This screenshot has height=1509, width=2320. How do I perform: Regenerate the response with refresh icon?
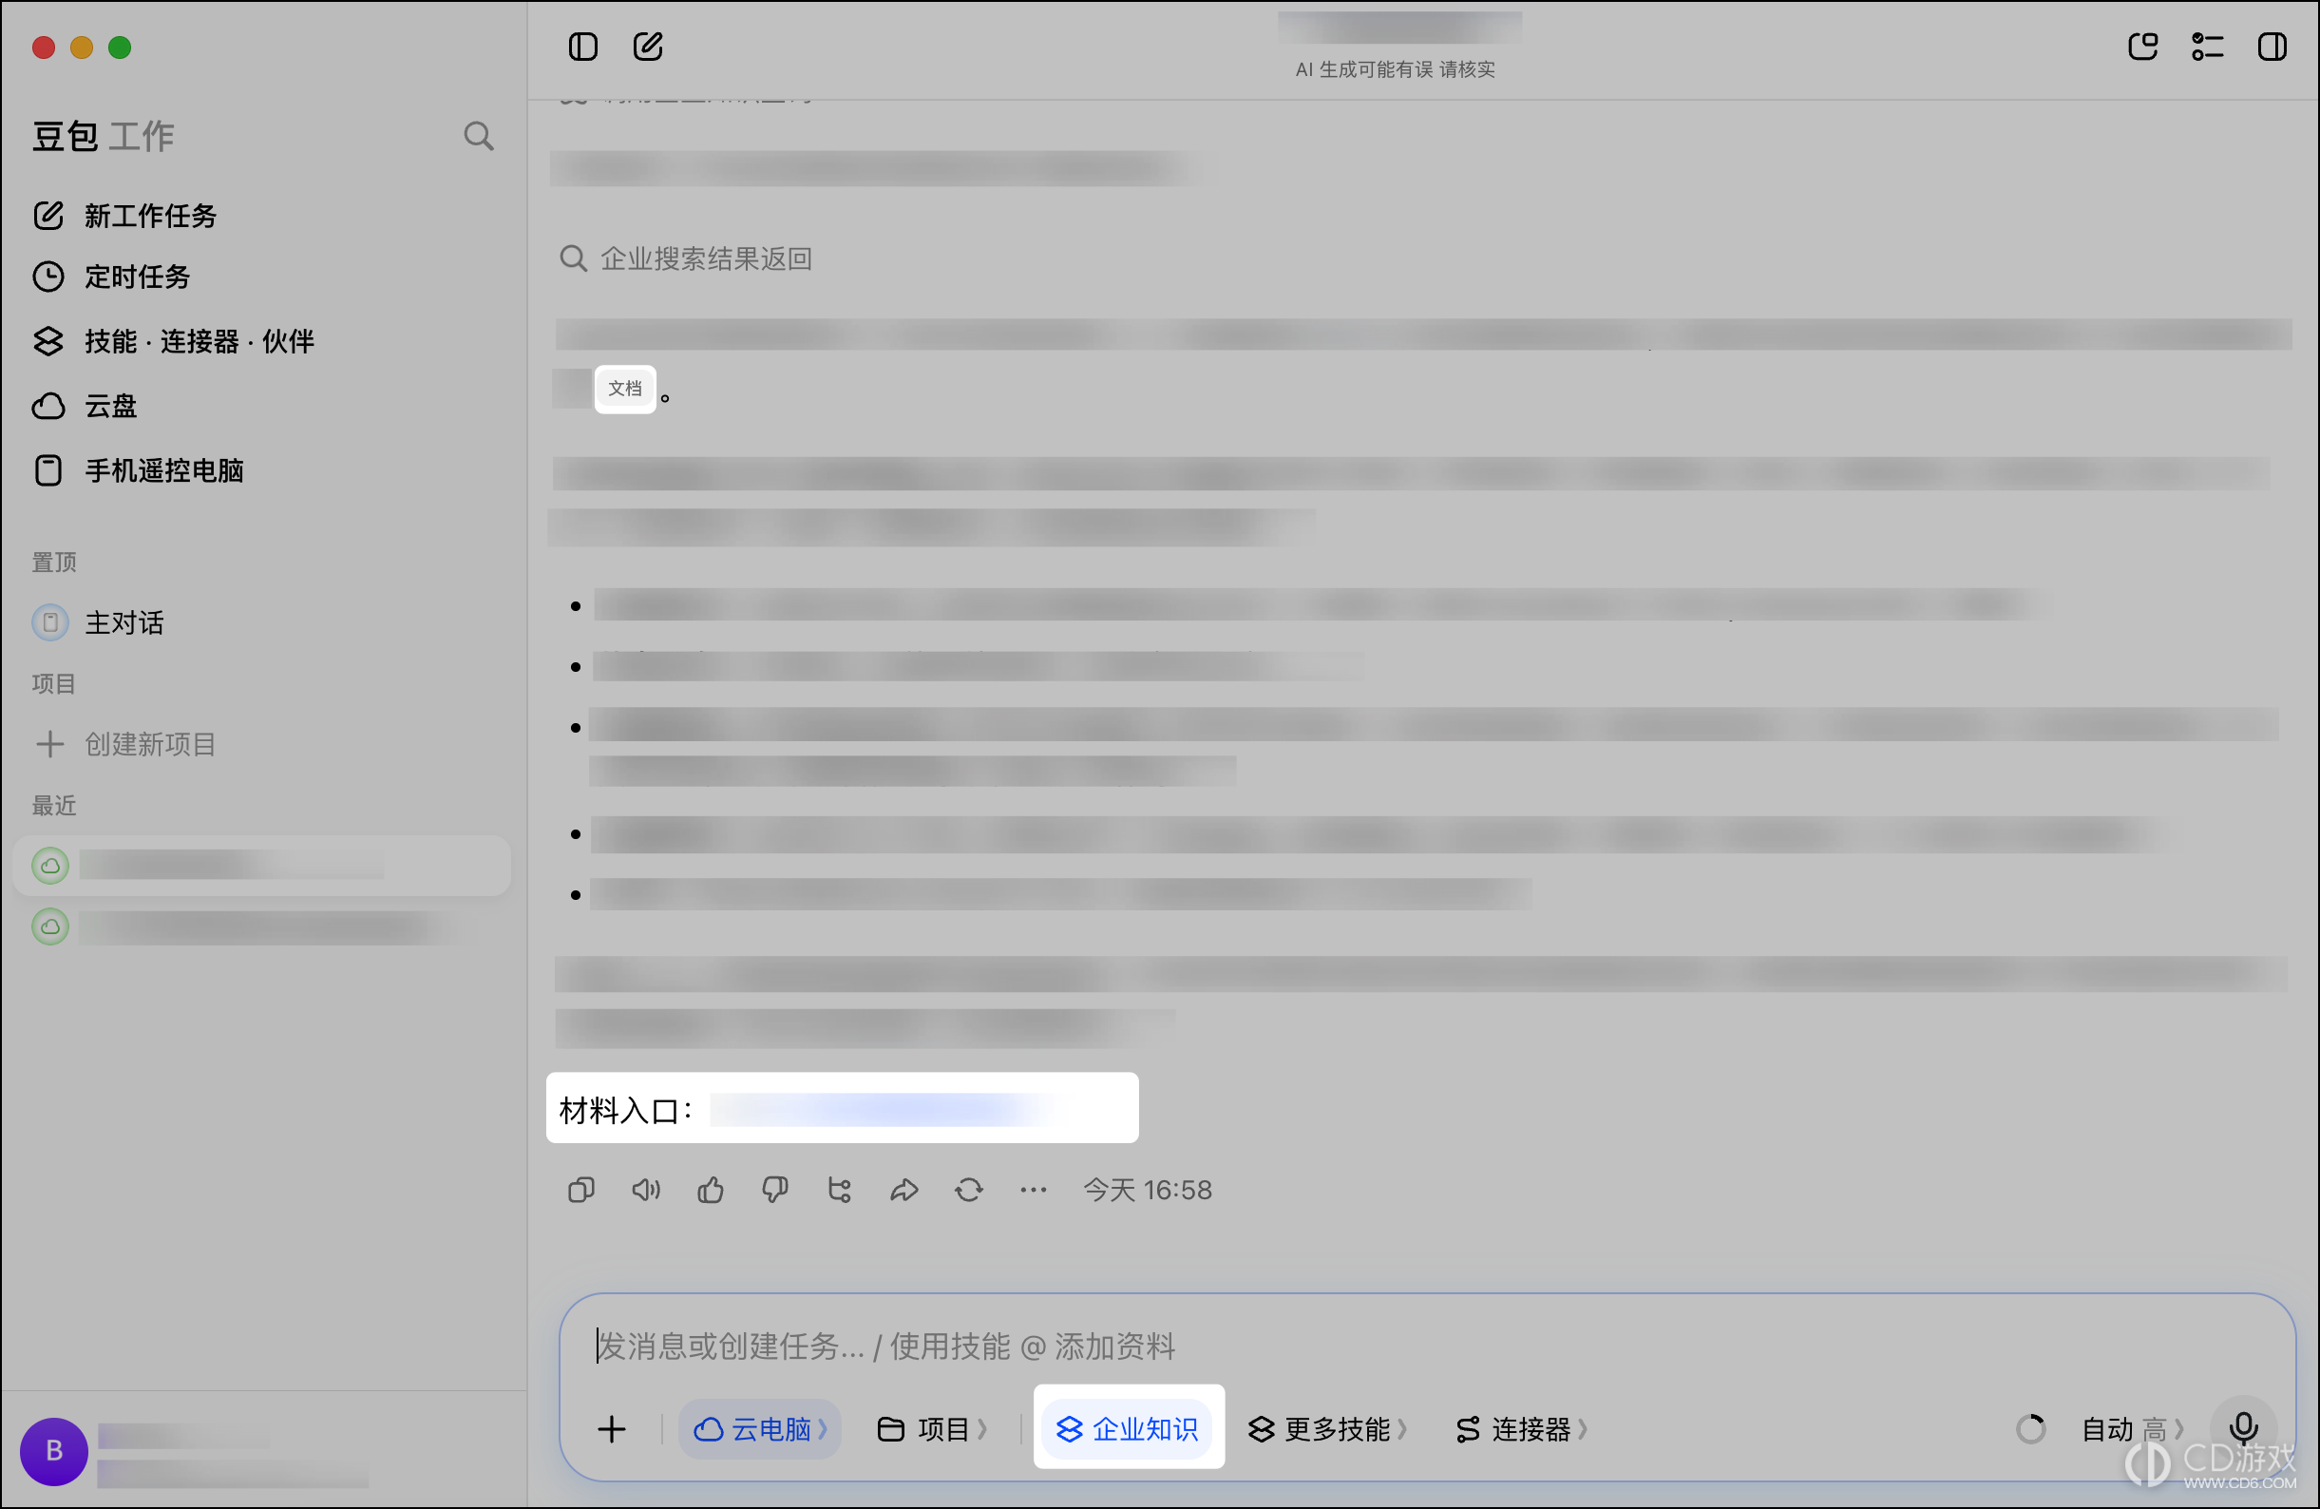(969, 1191)
